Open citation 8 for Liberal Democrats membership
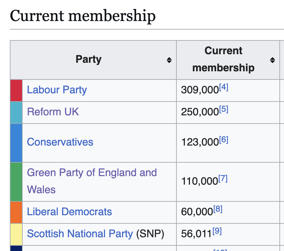Screen dimensions: 284x251 tap(218, 209)
